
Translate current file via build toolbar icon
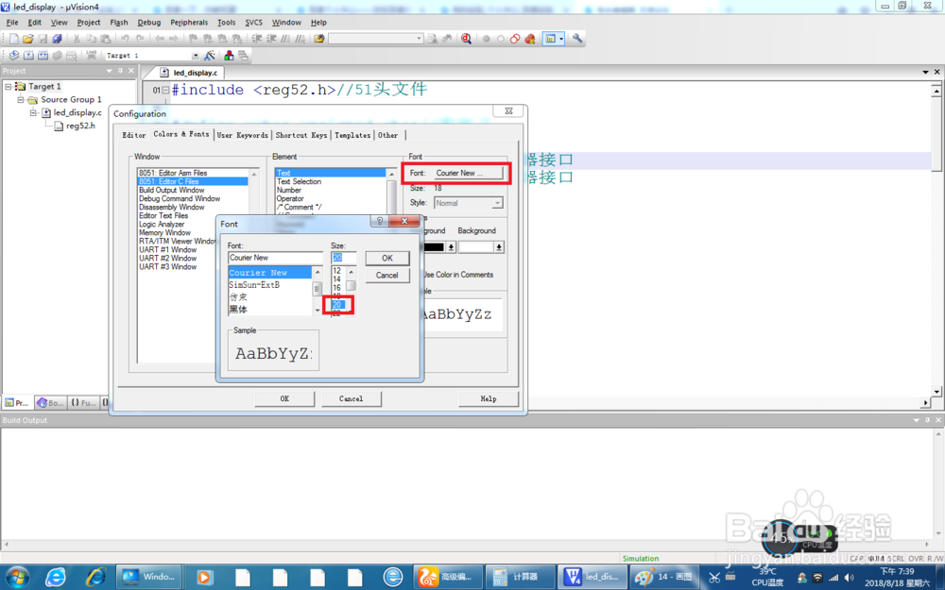click(x=13, y=56)
